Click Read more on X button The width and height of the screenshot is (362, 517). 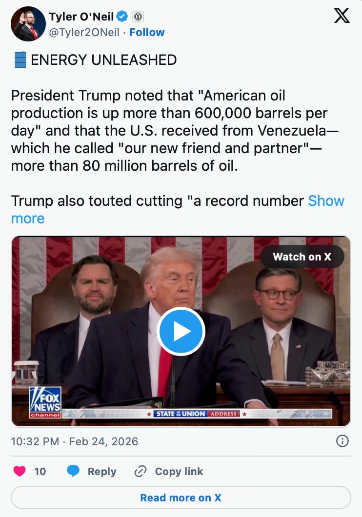(181, 497)
